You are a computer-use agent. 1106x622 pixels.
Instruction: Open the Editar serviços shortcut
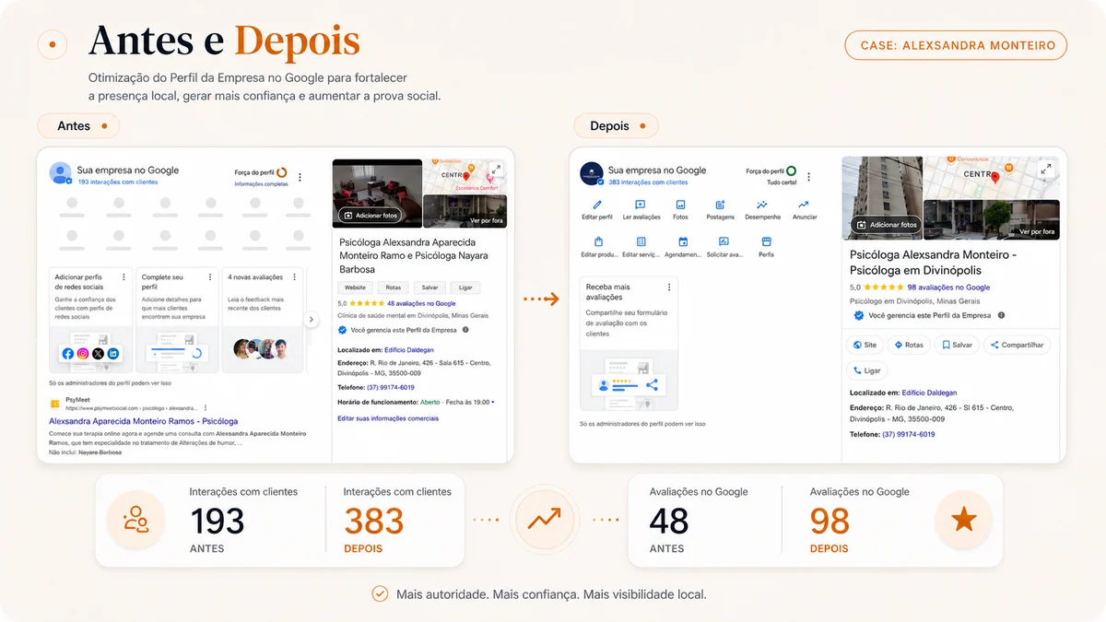[x=641, y=247]
